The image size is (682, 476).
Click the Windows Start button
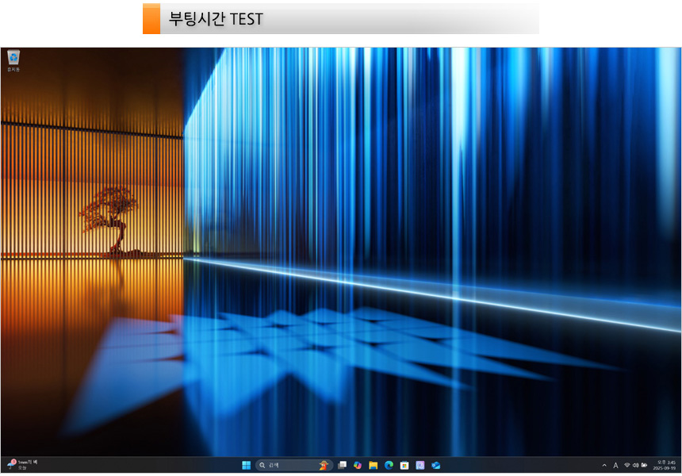246,465
